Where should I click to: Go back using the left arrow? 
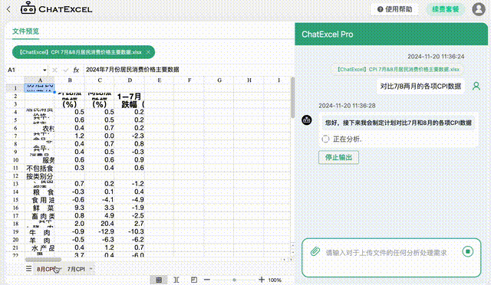coord(8,9)
